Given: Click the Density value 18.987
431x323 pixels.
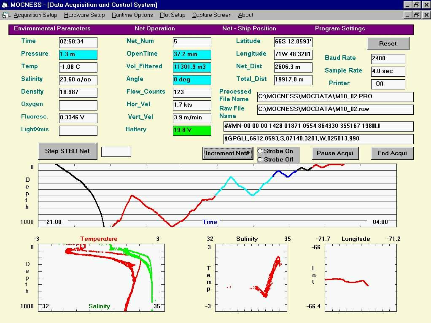Looking at the screenshot, I should [78, 93].
